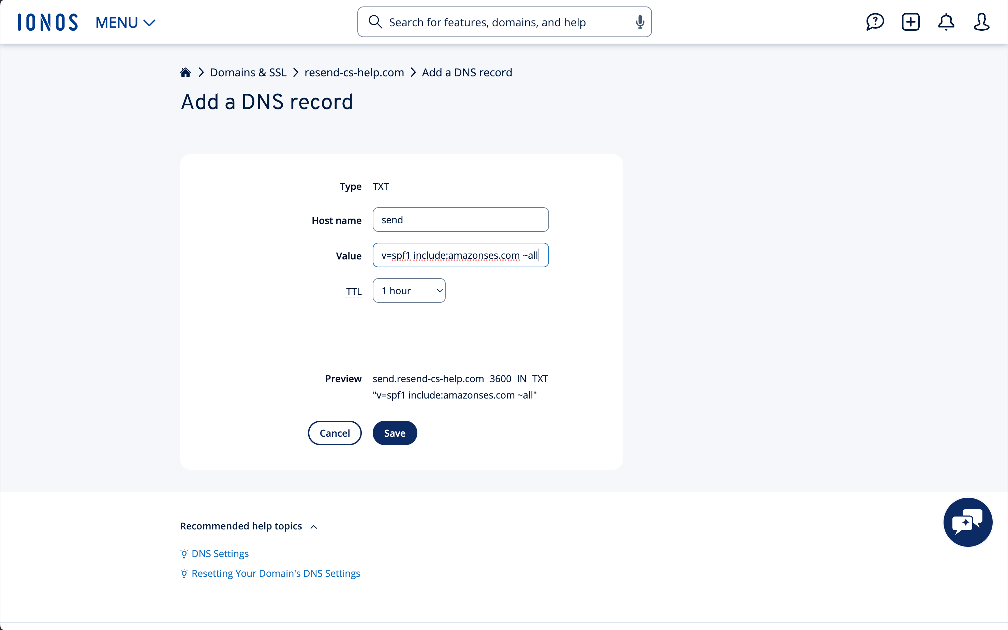Select the preview text send.resend-cs-help.com
Screen dimensions: 1008x630
tap(428, 379)
